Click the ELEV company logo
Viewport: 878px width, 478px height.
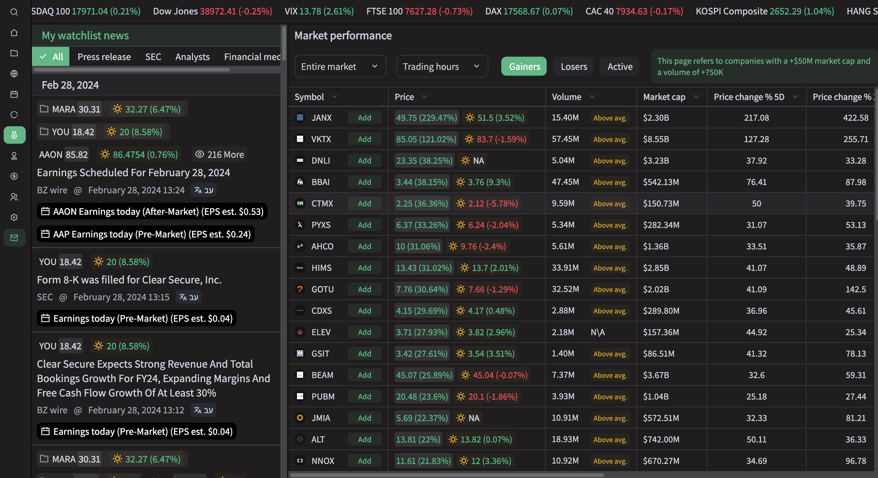300,332
